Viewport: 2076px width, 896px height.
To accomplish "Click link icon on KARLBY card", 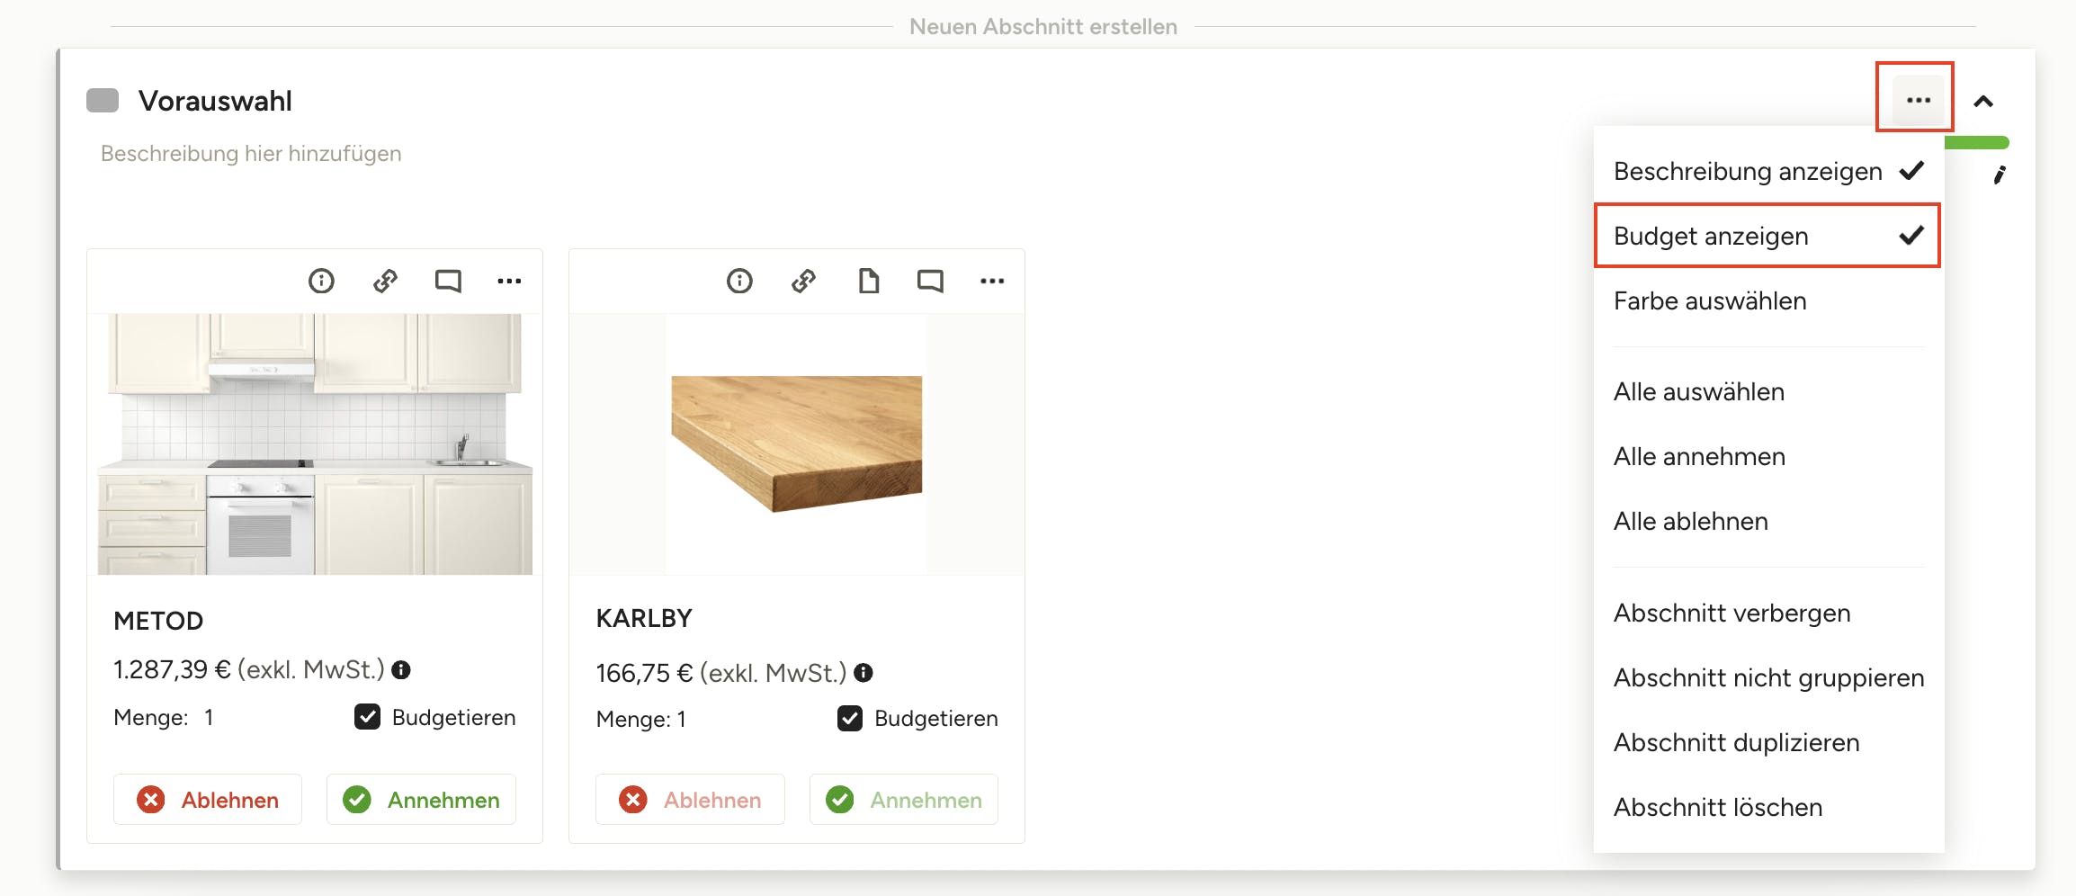I will click(803, 282).
